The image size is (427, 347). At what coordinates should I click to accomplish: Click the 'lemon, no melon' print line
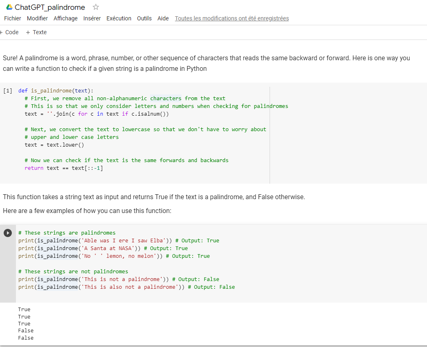coord(114,256)
